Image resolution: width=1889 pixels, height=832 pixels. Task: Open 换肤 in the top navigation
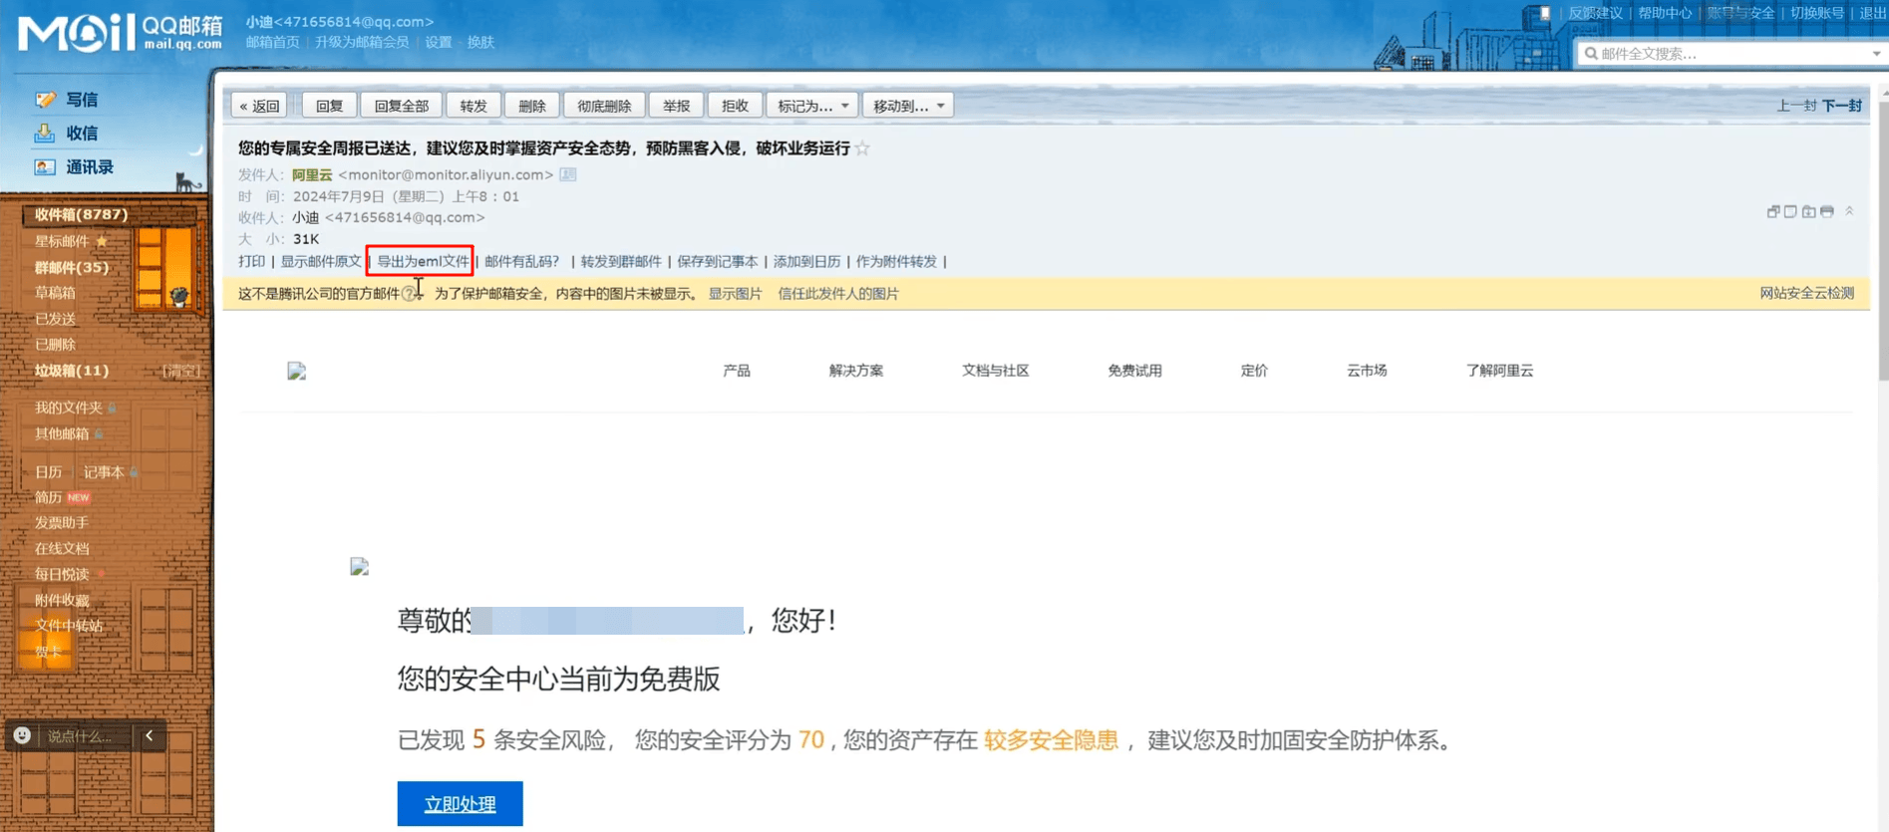480,42
